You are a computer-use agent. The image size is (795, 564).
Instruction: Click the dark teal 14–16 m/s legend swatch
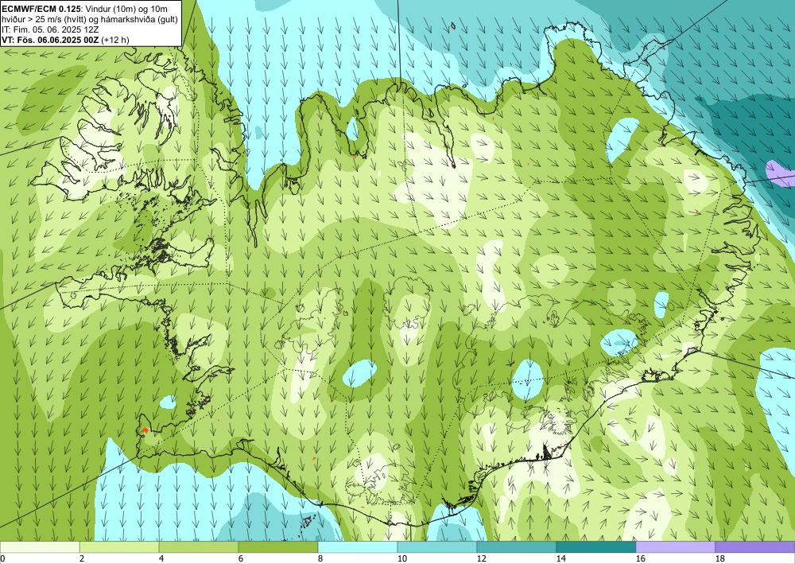[596, 546]
